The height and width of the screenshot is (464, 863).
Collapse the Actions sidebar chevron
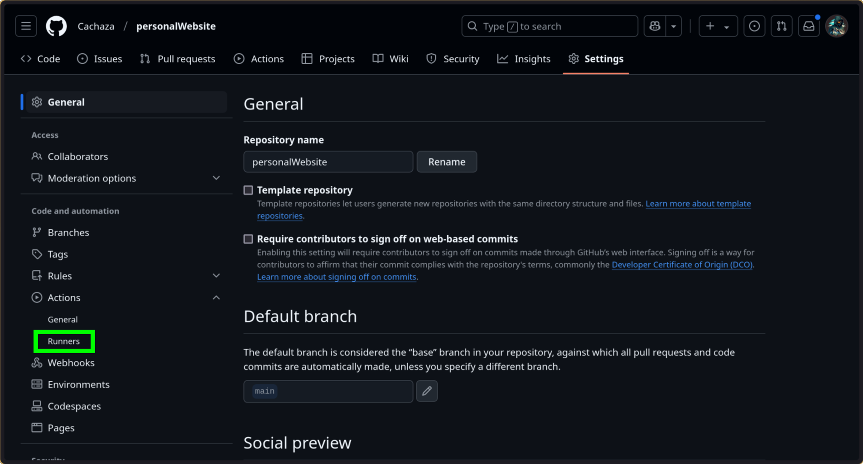pyautogui.click(x=216, y=298)
